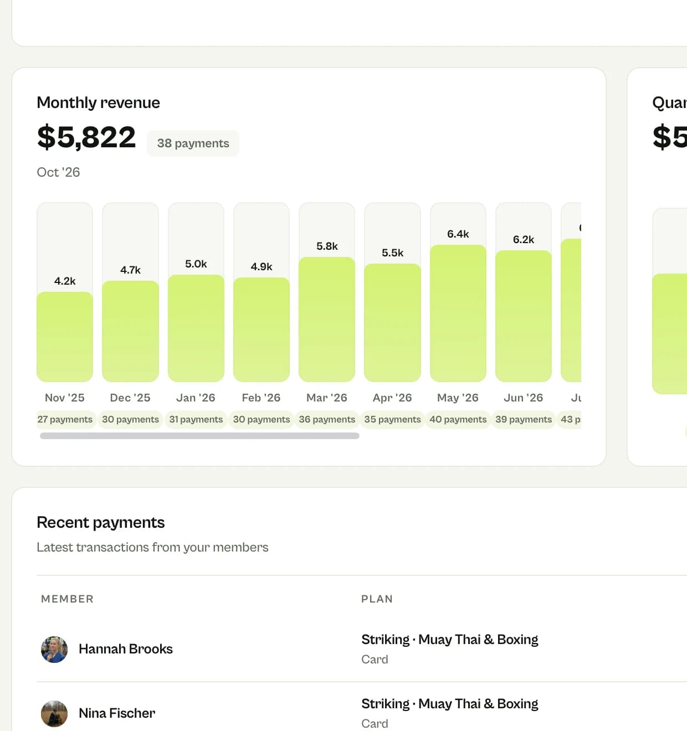Click the plan name in Hannah Brooks's row
687x731 pixels.
450,640
